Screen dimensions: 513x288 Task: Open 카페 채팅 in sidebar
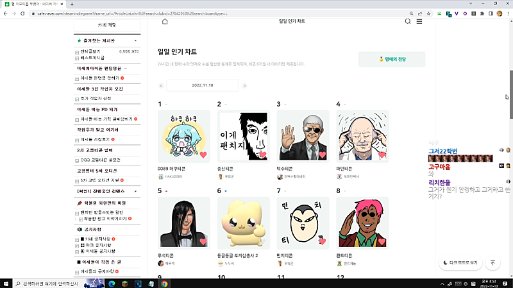106,25
